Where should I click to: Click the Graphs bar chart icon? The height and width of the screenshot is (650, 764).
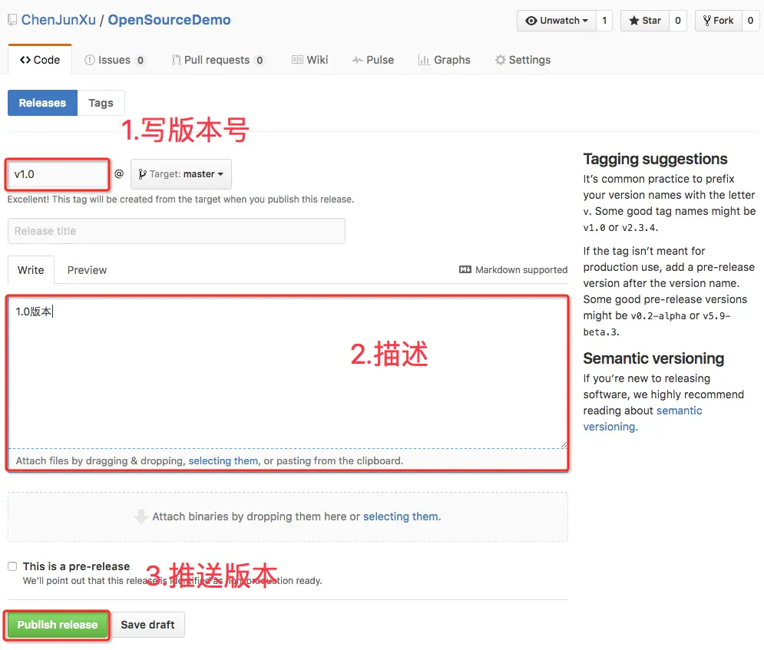tap(424, 60)
